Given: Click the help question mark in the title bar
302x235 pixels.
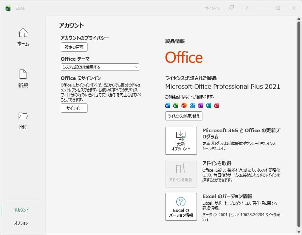Looking at the screenshot, I should tap(246, 8).
